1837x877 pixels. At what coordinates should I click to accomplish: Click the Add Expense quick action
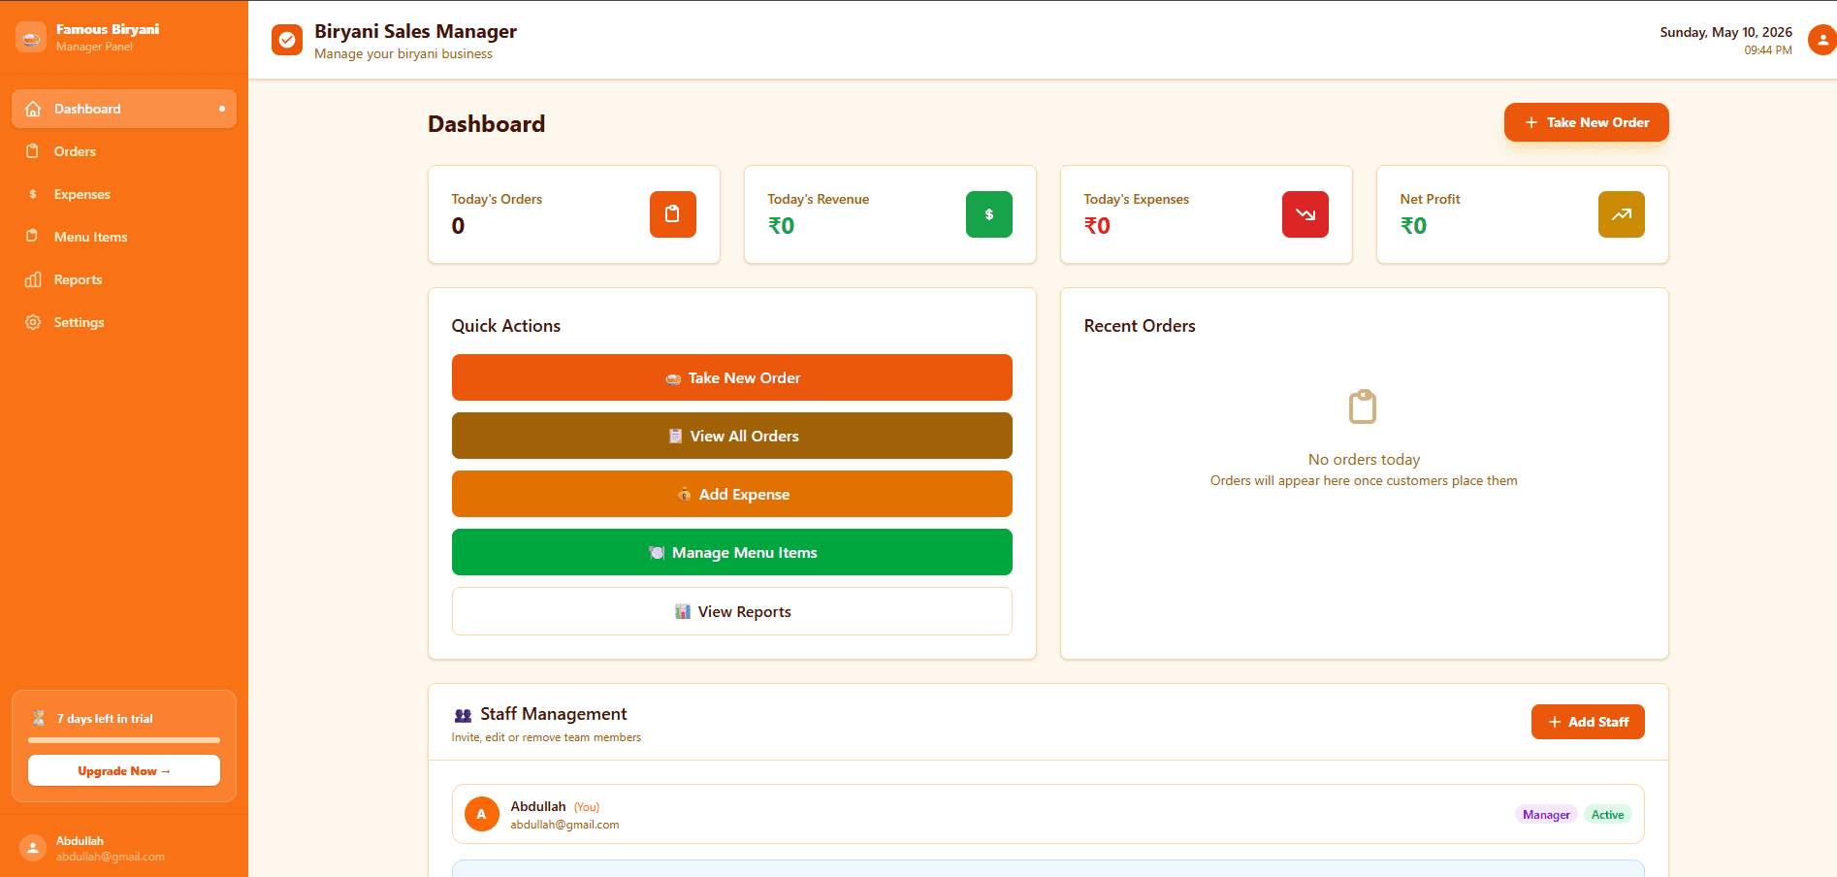click(x=732, y=494)
